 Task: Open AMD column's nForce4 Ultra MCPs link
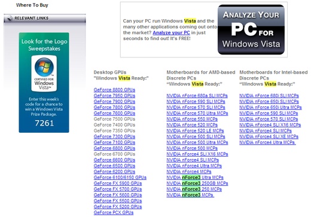click(194, 166)
